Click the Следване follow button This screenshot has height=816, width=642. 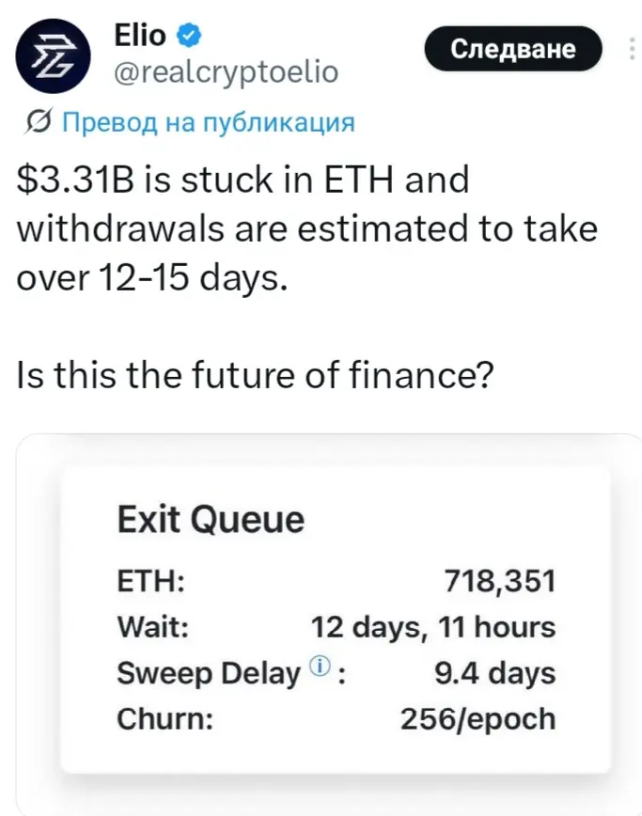[513, 48]
